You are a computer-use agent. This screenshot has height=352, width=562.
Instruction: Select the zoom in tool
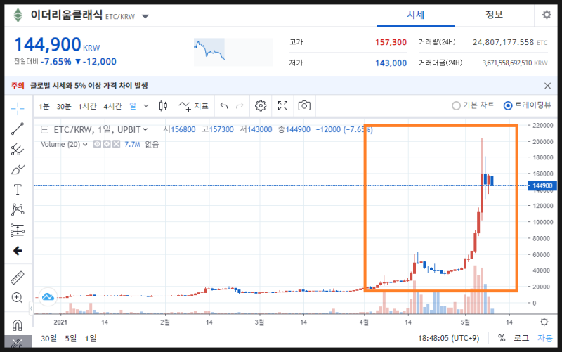pos(17,297)
